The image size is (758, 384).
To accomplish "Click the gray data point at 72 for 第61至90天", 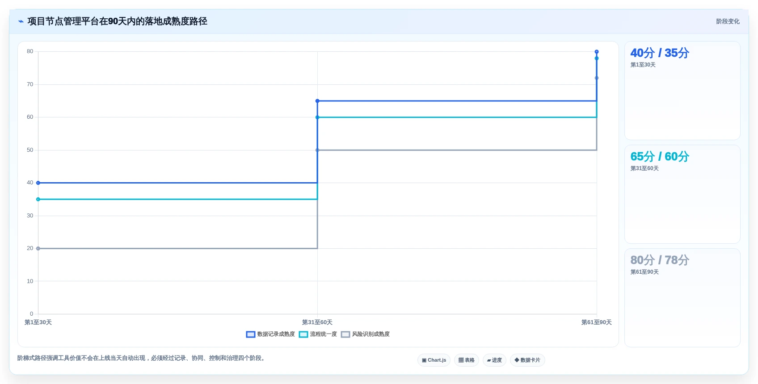I will click(597, 78).
